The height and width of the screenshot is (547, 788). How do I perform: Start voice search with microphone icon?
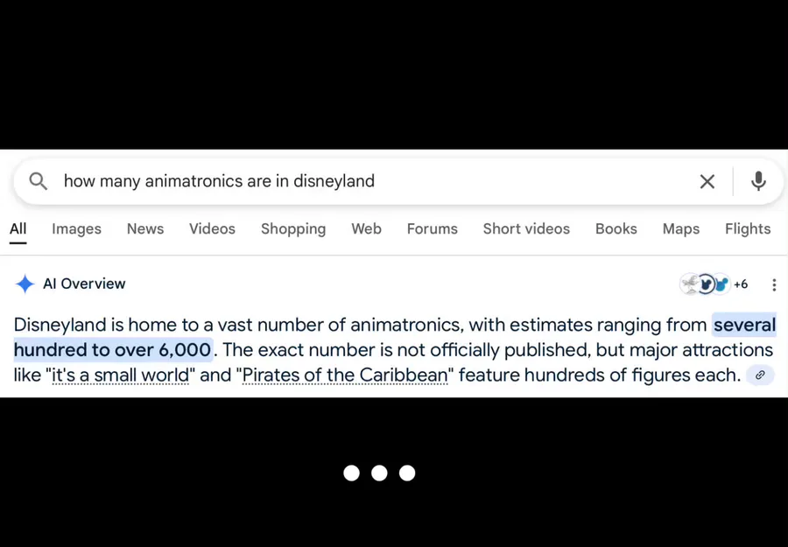click(x=758, y=181)
